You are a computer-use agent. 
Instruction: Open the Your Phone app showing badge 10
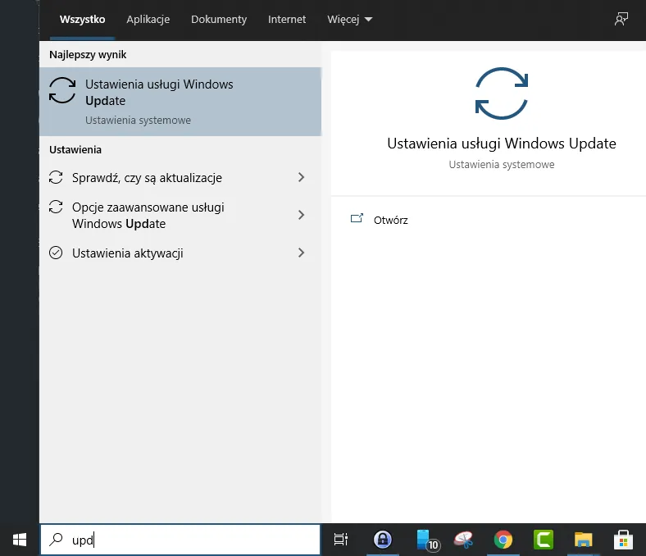tap(425, 539)
